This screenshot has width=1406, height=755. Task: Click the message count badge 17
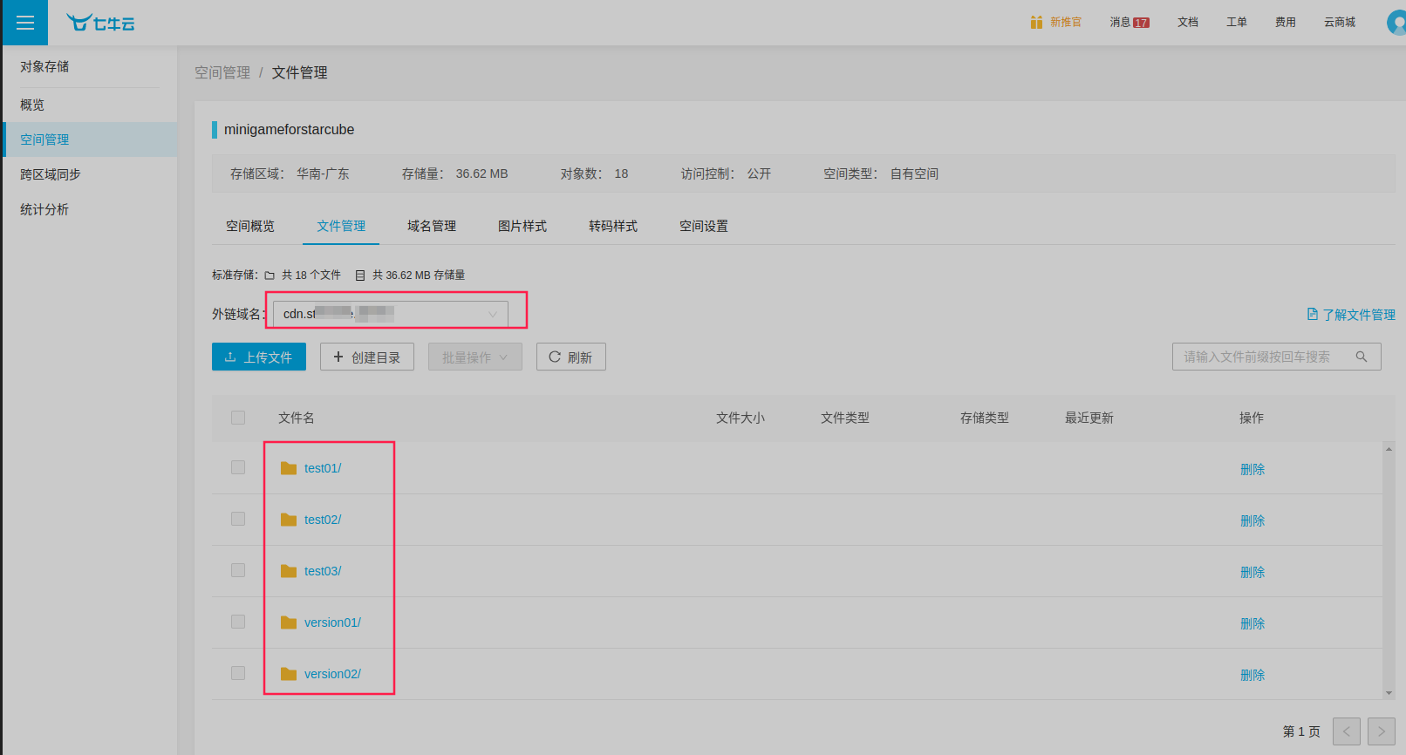pos(1141,23)
